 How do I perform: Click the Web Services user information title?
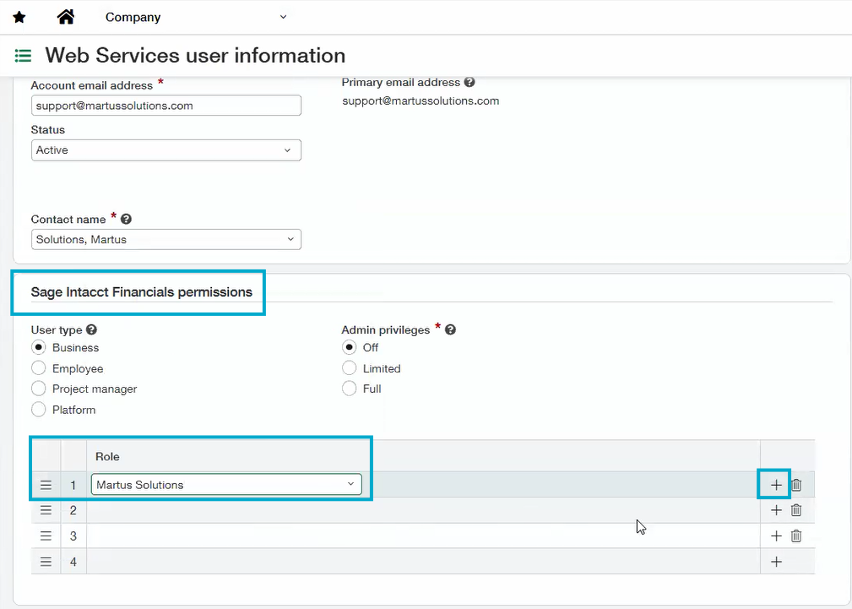coord(195,56)
